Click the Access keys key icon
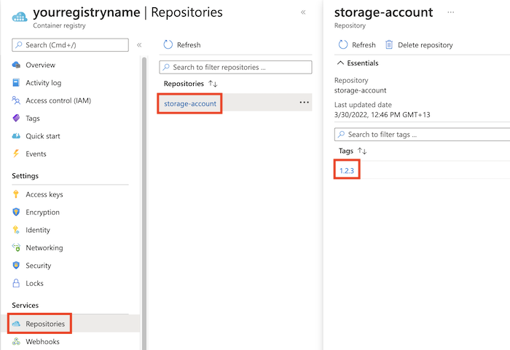 coord(16,194)
